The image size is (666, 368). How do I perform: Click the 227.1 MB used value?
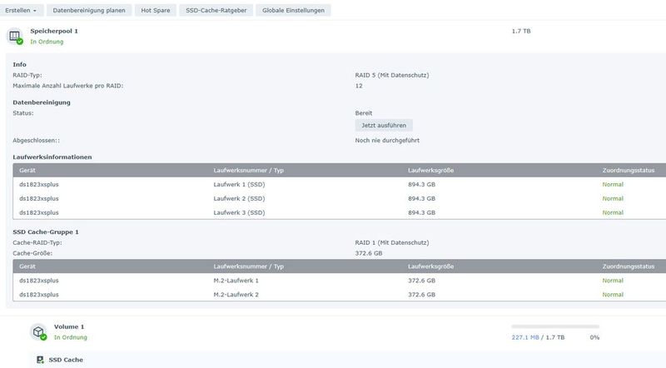(x=525, y=337)
